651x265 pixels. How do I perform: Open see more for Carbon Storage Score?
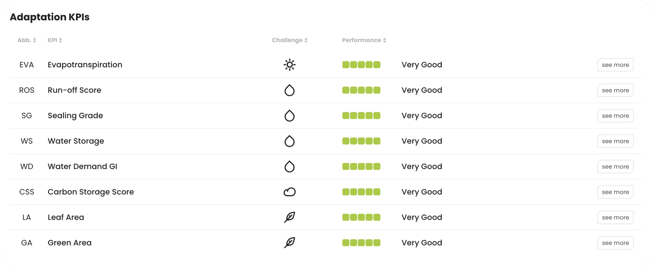pos(615,192)
